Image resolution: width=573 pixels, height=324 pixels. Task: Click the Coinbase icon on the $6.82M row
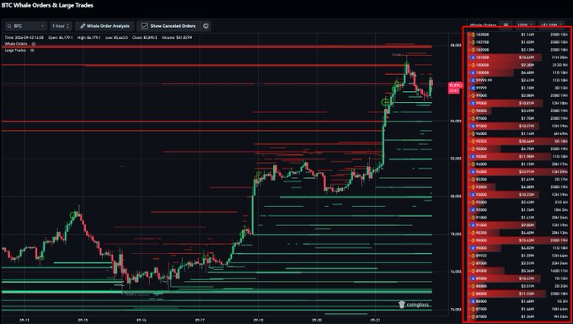473,248
